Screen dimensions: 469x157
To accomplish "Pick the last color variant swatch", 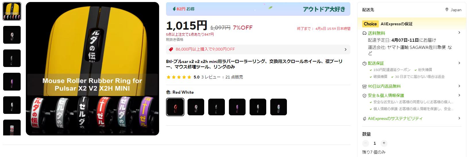I will pyautogui.click(x=279, y=107).
